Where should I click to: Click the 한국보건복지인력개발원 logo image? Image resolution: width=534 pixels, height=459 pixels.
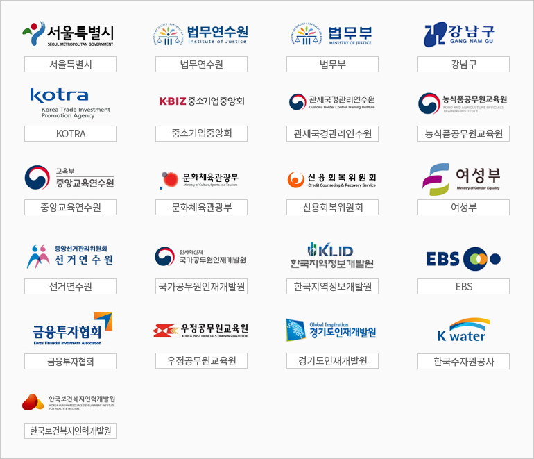pos(69,402)
